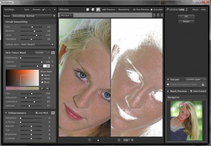Click the Presets menu button
Screen dimensions: 211x146
pos(36,9)
